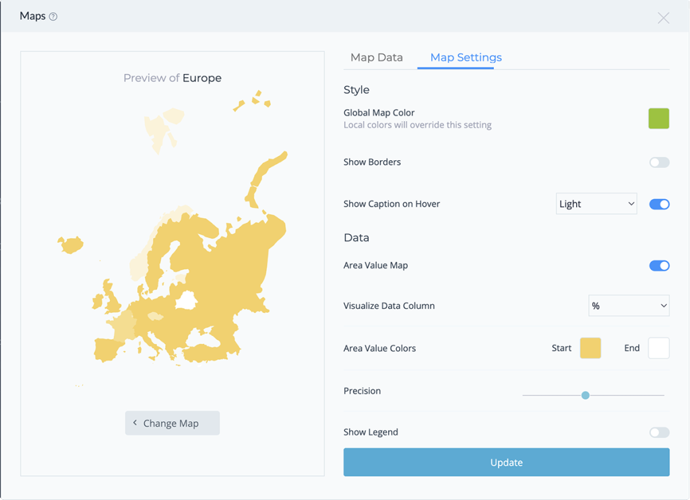
Task: Open the caption style dropdown set to Light
Action: coord(596,204)
